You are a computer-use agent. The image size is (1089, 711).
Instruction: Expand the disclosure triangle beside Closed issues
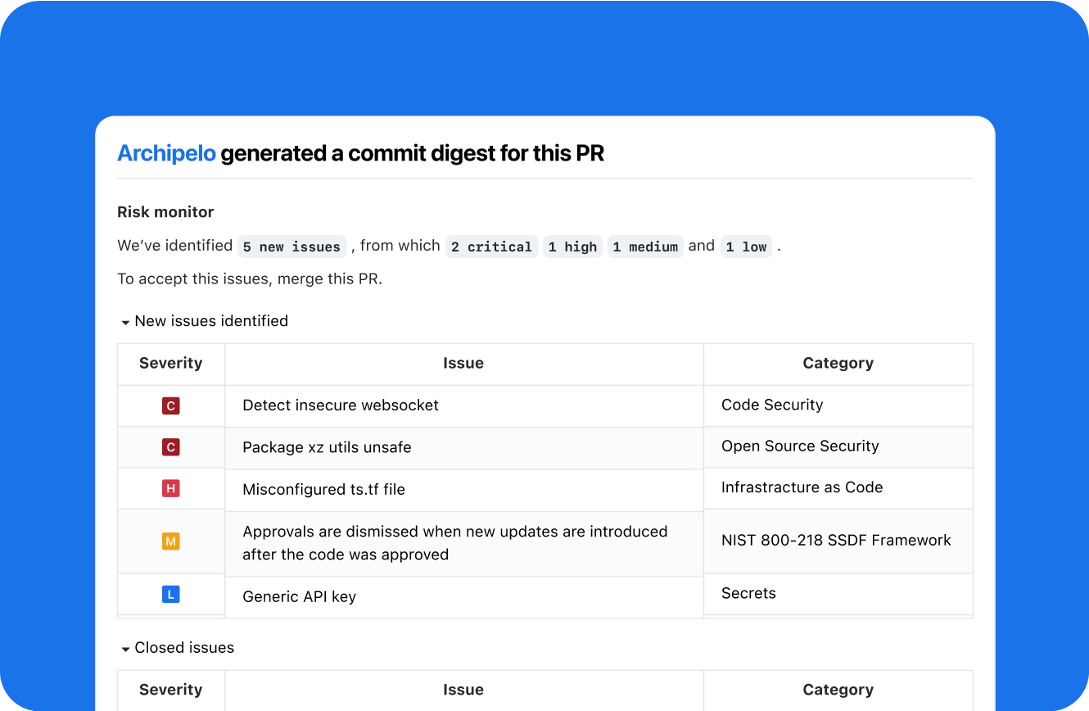125,647
